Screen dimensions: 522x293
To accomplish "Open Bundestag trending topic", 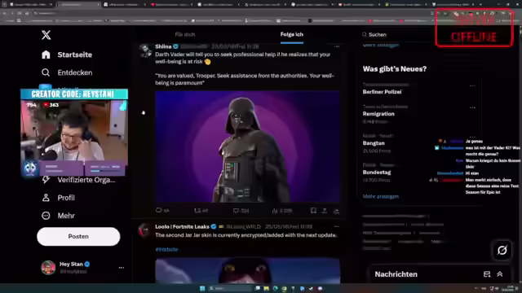I will [377, 172].
